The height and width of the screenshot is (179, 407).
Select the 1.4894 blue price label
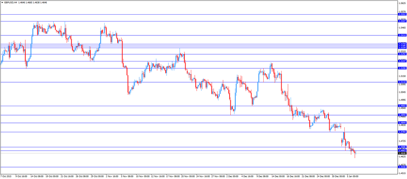(x=402, y=115)
